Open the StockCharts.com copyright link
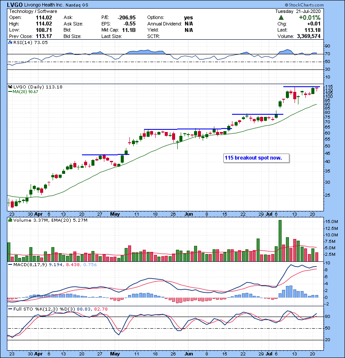The image size is (345, 358). [304, 5]
